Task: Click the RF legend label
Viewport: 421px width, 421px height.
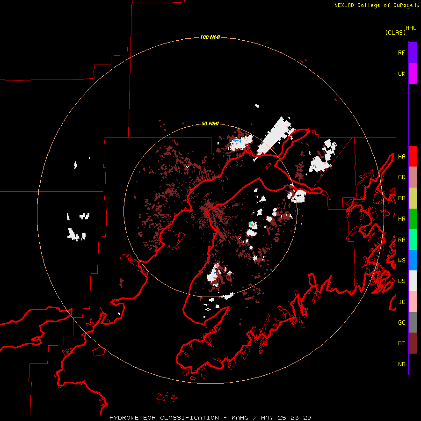Action: (401, 52)
